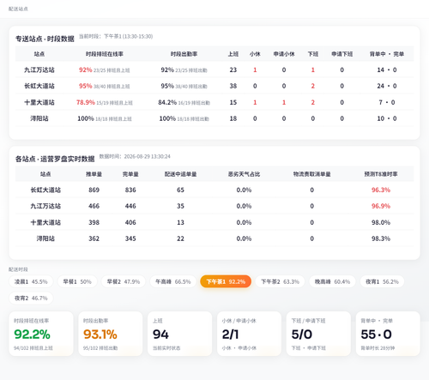The height and width of the screenshot is (380, 429).
Task: Open the 夜宵1 56.2% period pill
Action: [x=382, y=281]
